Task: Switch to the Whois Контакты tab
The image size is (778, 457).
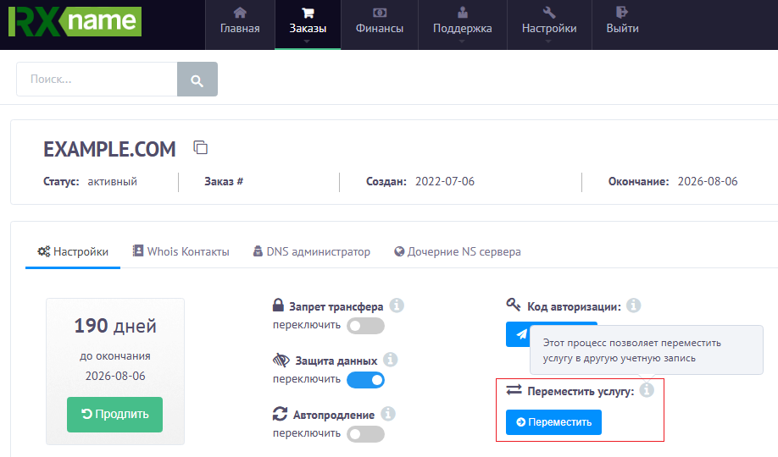Action: 181,251
